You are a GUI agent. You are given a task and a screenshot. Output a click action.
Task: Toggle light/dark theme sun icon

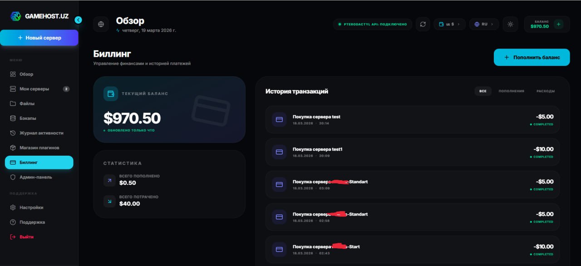coord(510,24)
